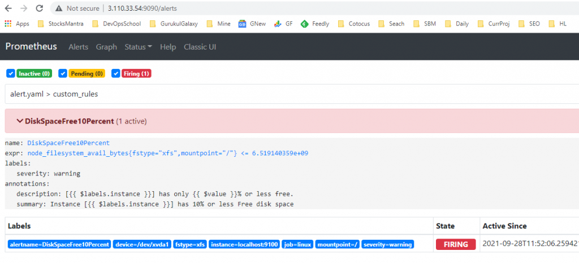Toggle the Pending (0) filter checkbox

point(63,73)
